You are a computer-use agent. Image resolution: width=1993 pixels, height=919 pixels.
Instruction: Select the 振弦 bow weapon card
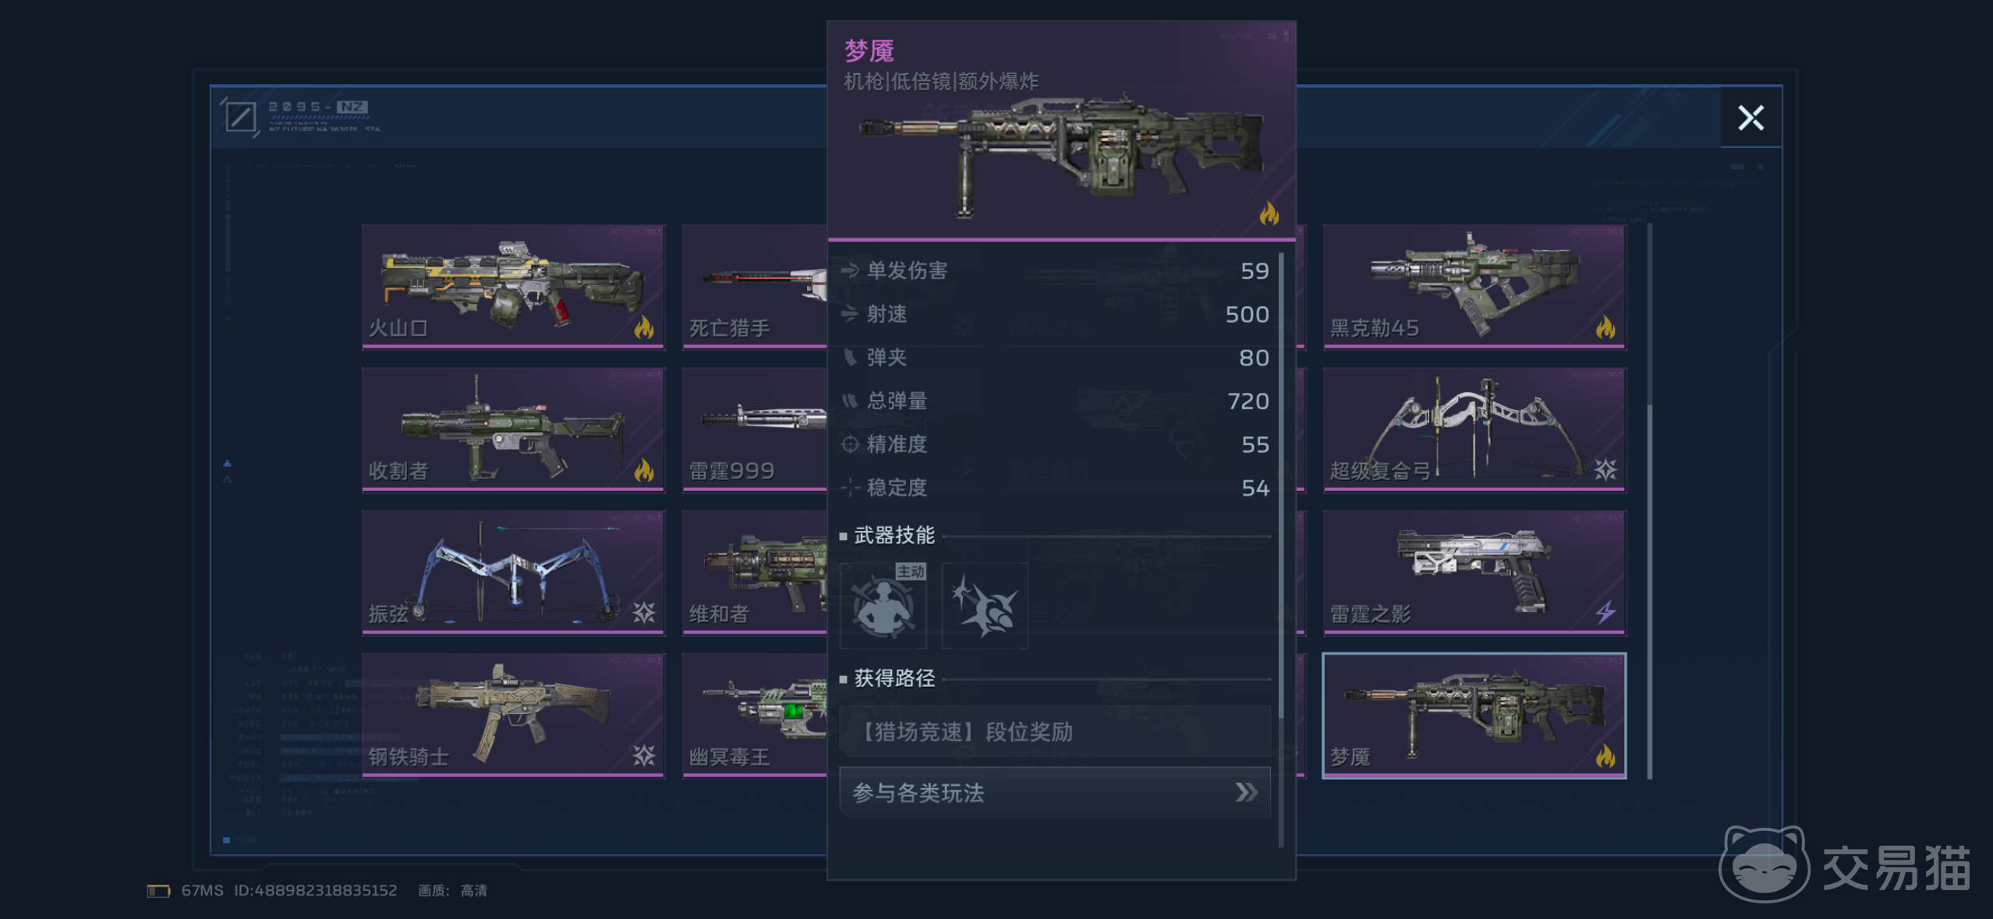[x=513, y=573]
